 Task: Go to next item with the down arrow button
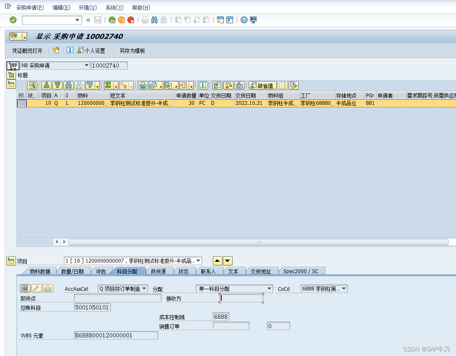click(x=228, y=261)
